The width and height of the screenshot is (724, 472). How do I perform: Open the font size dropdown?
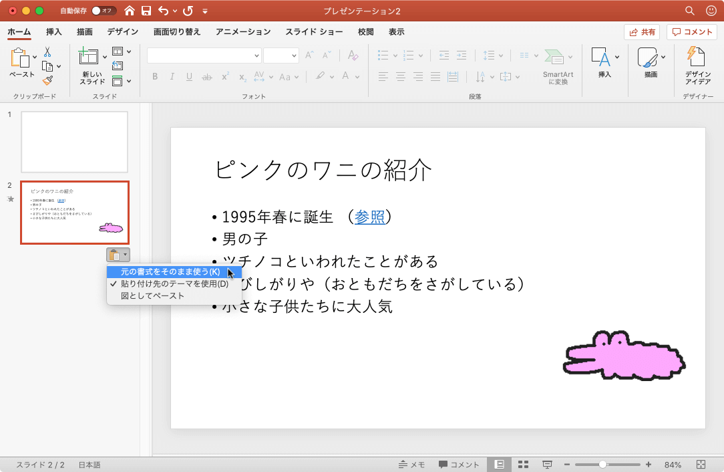point(281,55)
